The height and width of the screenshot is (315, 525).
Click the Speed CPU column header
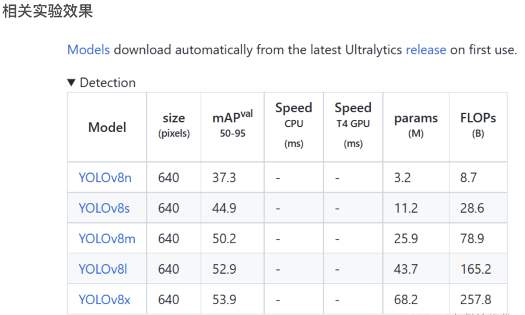[294, 125]
